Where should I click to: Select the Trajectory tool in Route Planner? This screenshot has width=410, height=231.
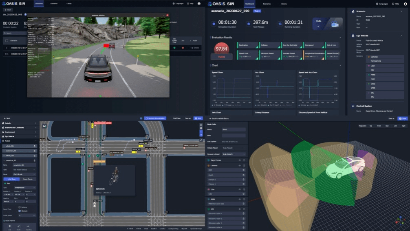(x=28, y=227)
